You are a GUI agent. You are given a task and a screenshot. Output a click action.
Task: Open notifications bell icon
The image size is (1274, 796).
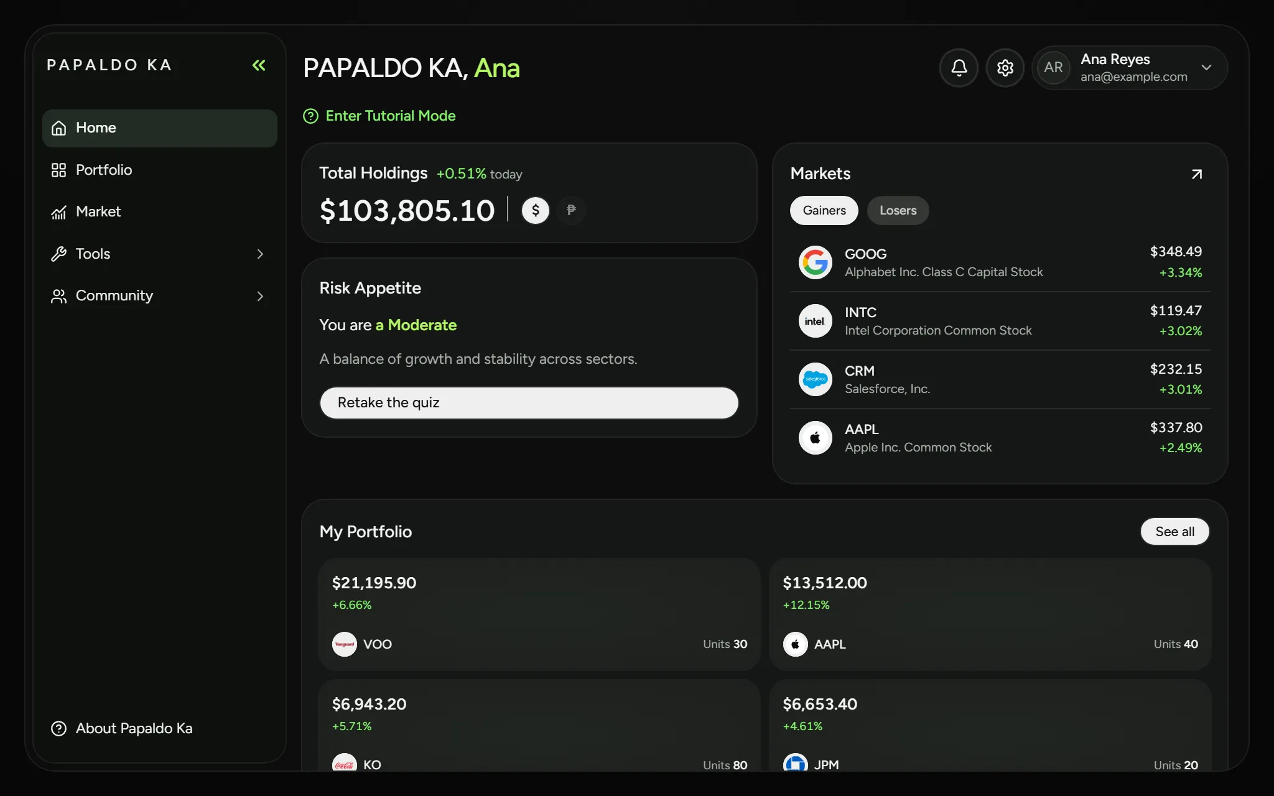coord(959,68)
